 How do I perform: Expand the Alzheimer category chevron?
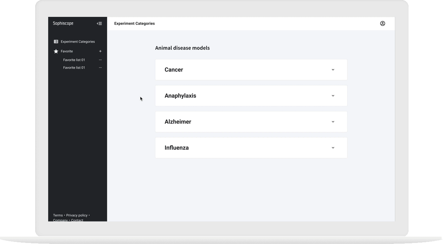tap(333, 122)
